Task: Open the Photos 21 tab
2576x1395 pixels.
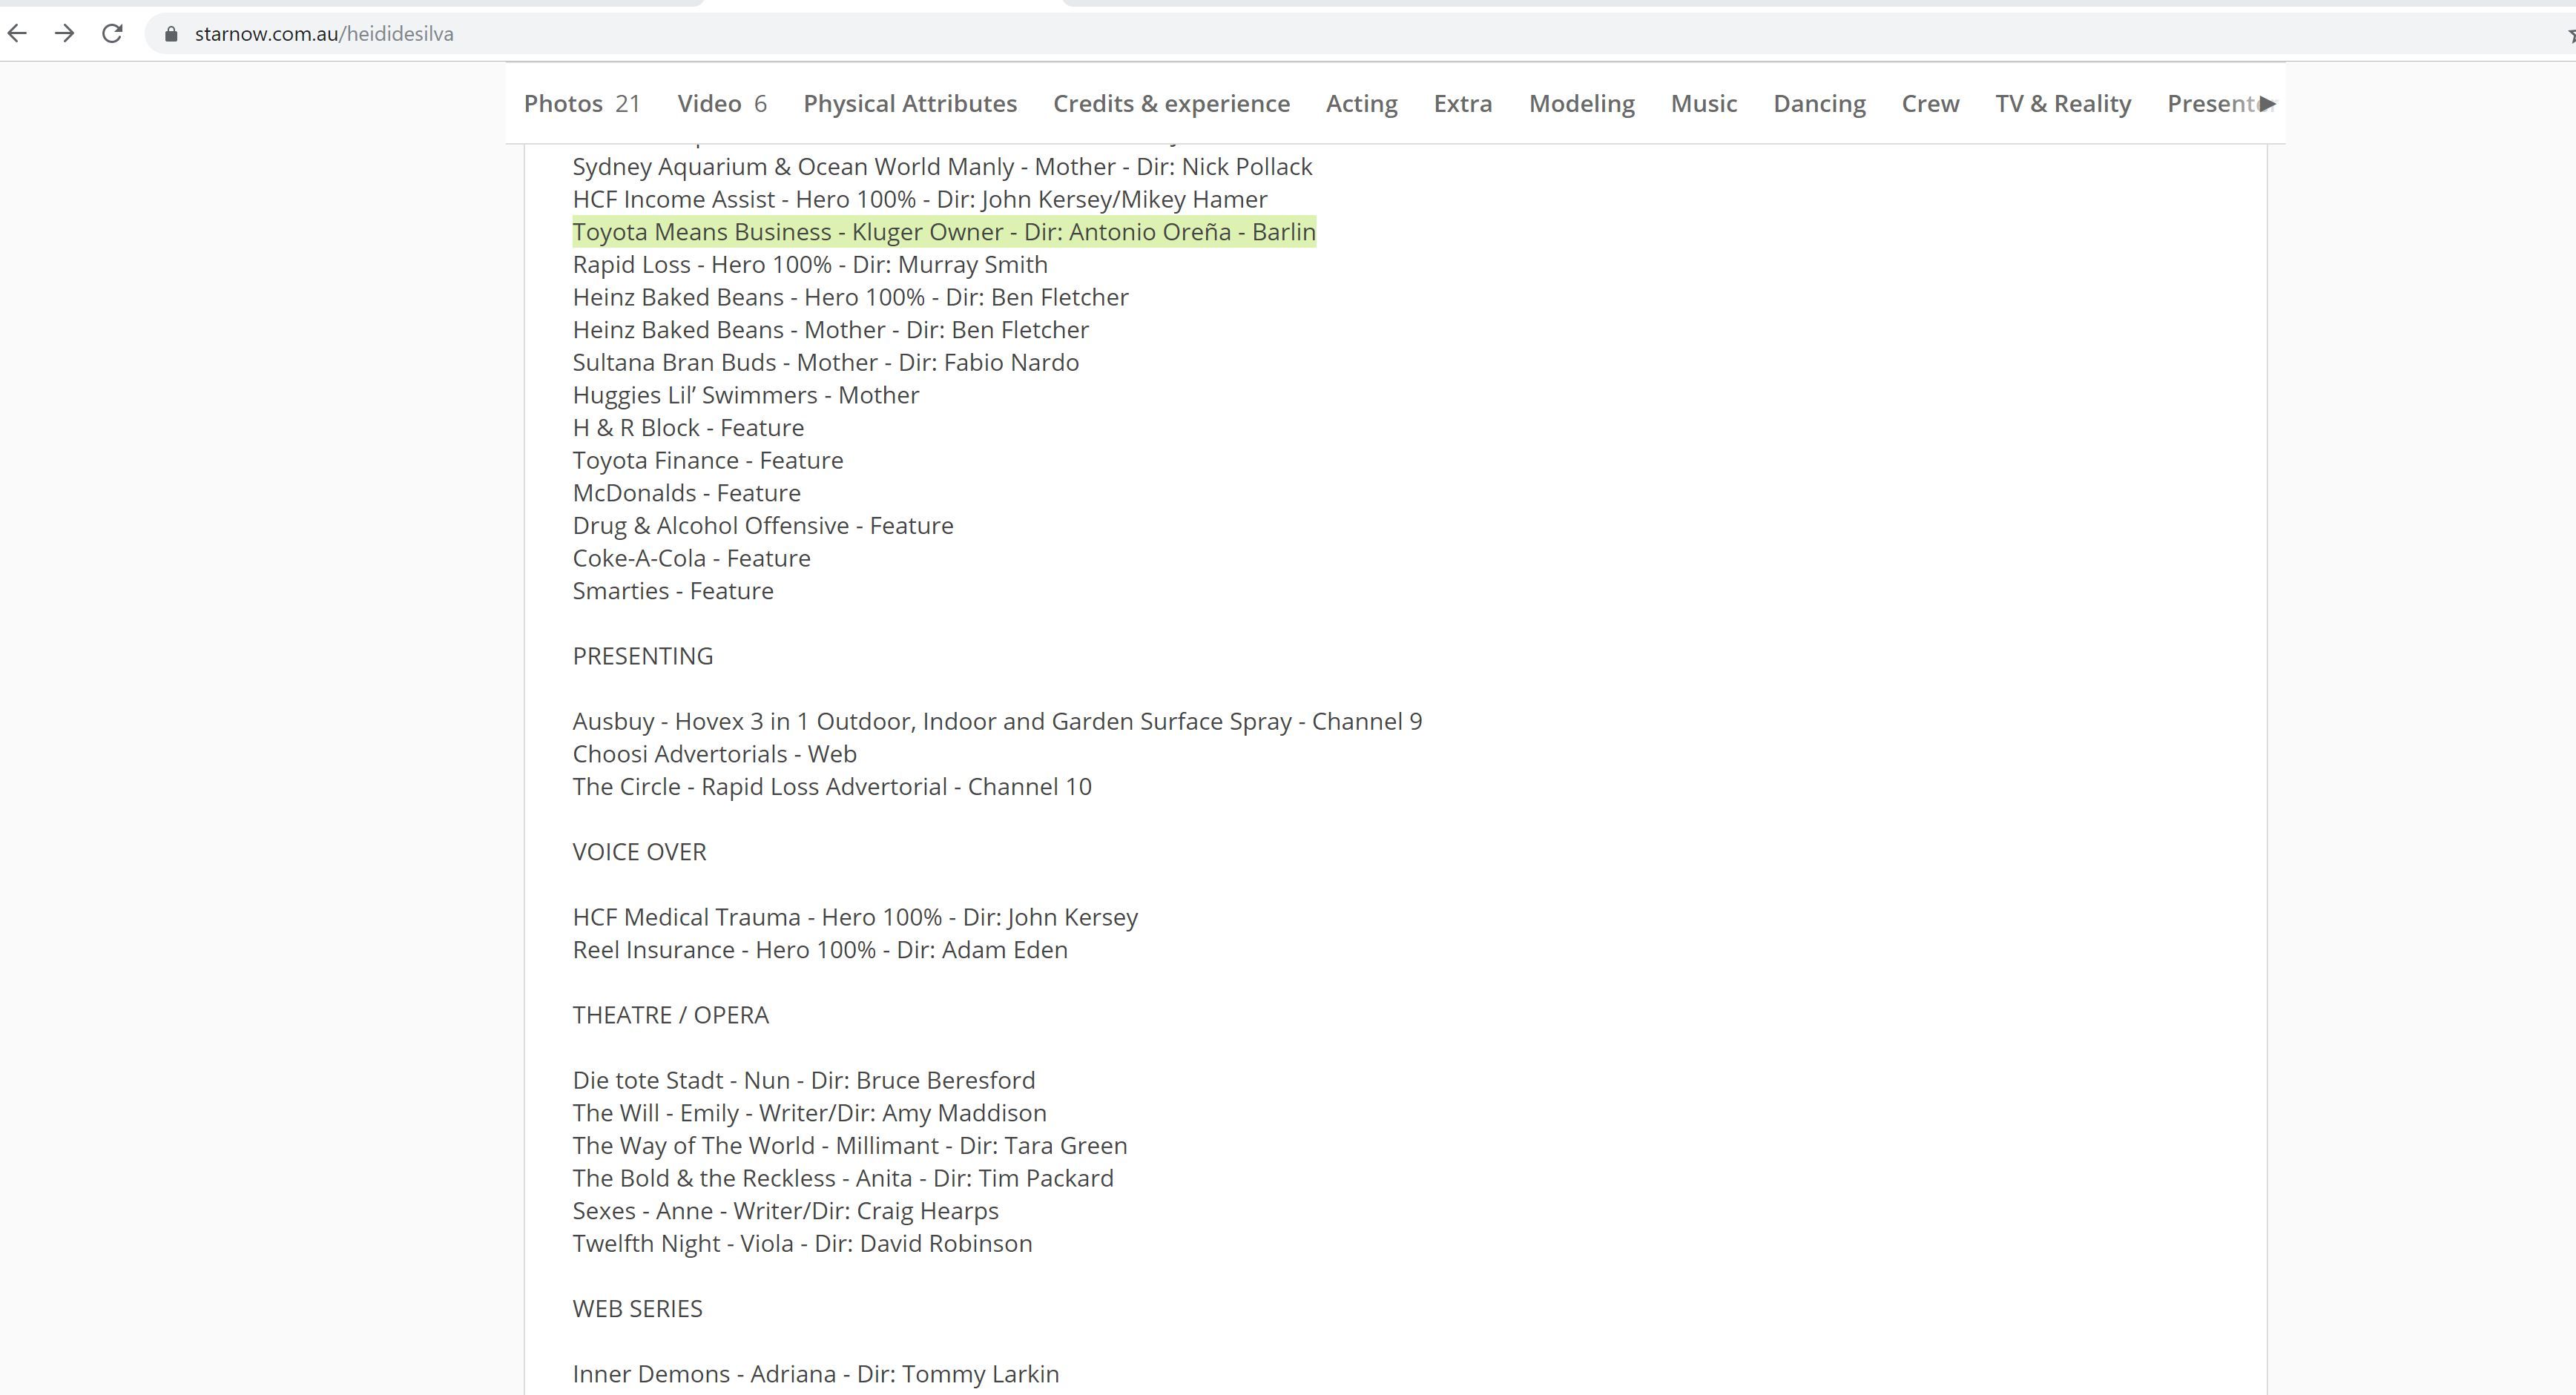Action: coord(581,104)
